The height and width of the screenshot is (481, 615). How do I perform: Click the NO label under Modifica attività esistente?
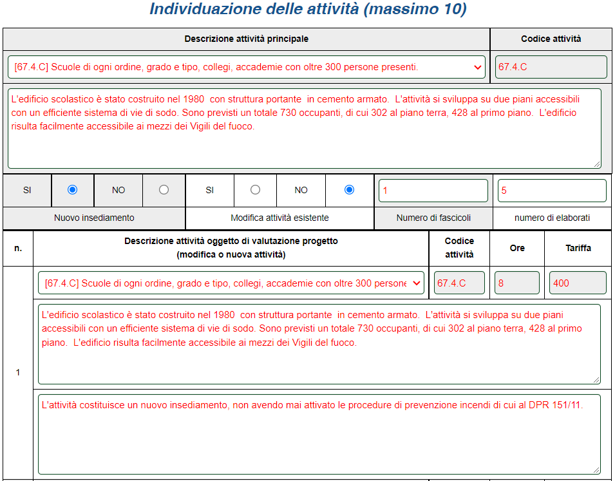[x=301, y=191]
